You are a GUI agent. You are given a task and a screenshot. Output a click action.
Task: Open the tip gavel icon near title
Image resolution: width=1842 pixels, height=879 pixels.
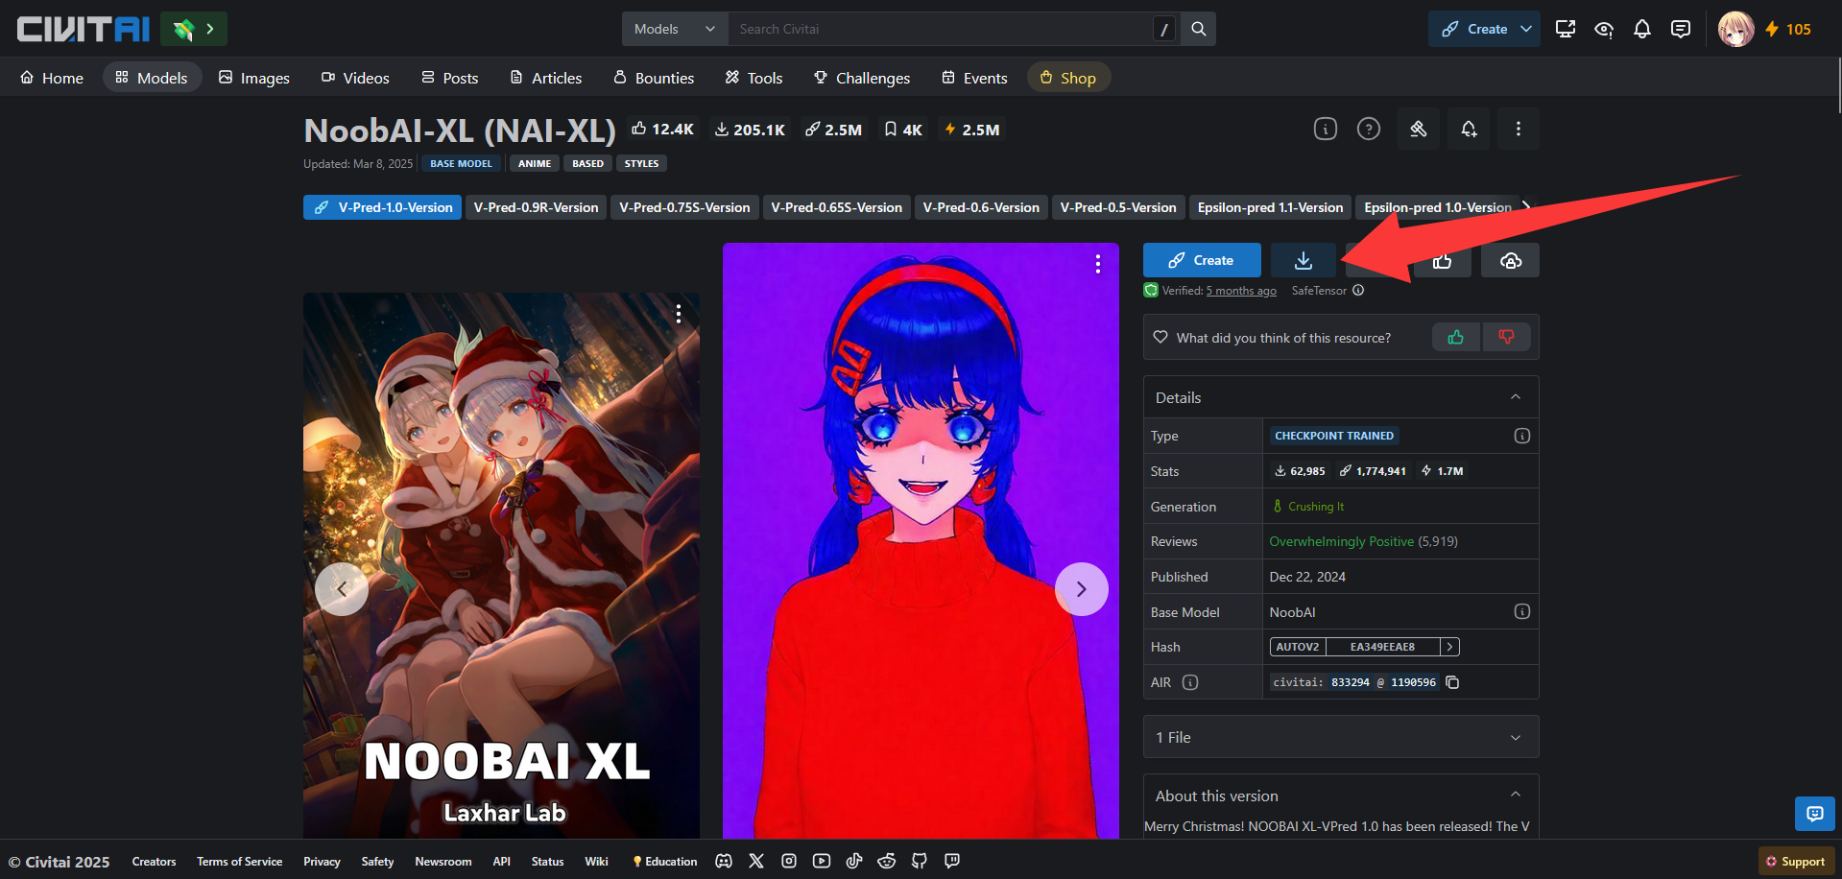1418,129
